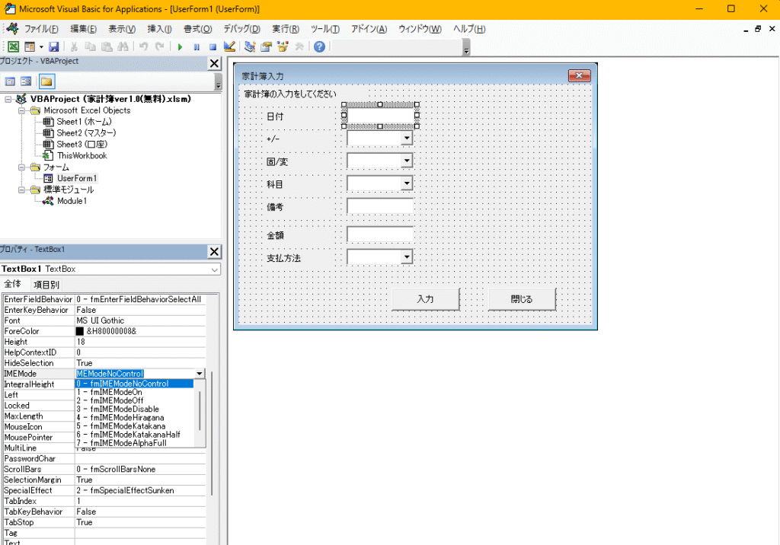Open 科目 combo box dropdown on form
Image resolution: width=780 pixels, height=545 pixels.
click(x=407, y=183)
